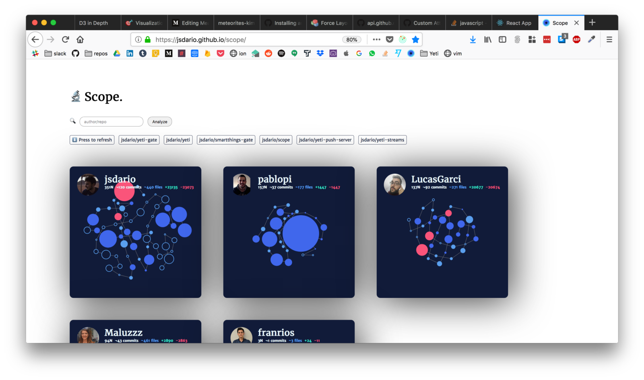Reload the current page
The image size is (644, 380).
pos(65,39)
